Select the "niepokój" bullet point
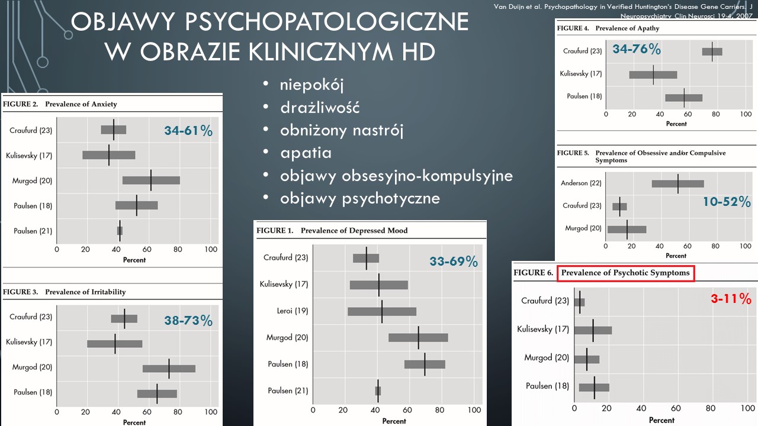This screenshot has width=758, height=426. pyautogui.click(x=311, y=85)
